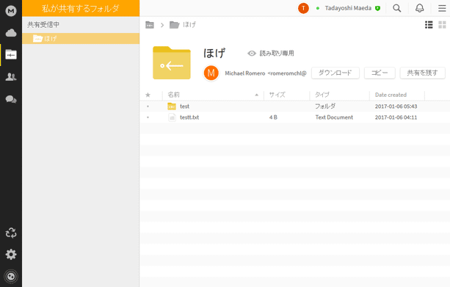The width and height of the screenshot is (450, 287).
Task: Toggle favourite dot for testt.txt
Action: 148,117
